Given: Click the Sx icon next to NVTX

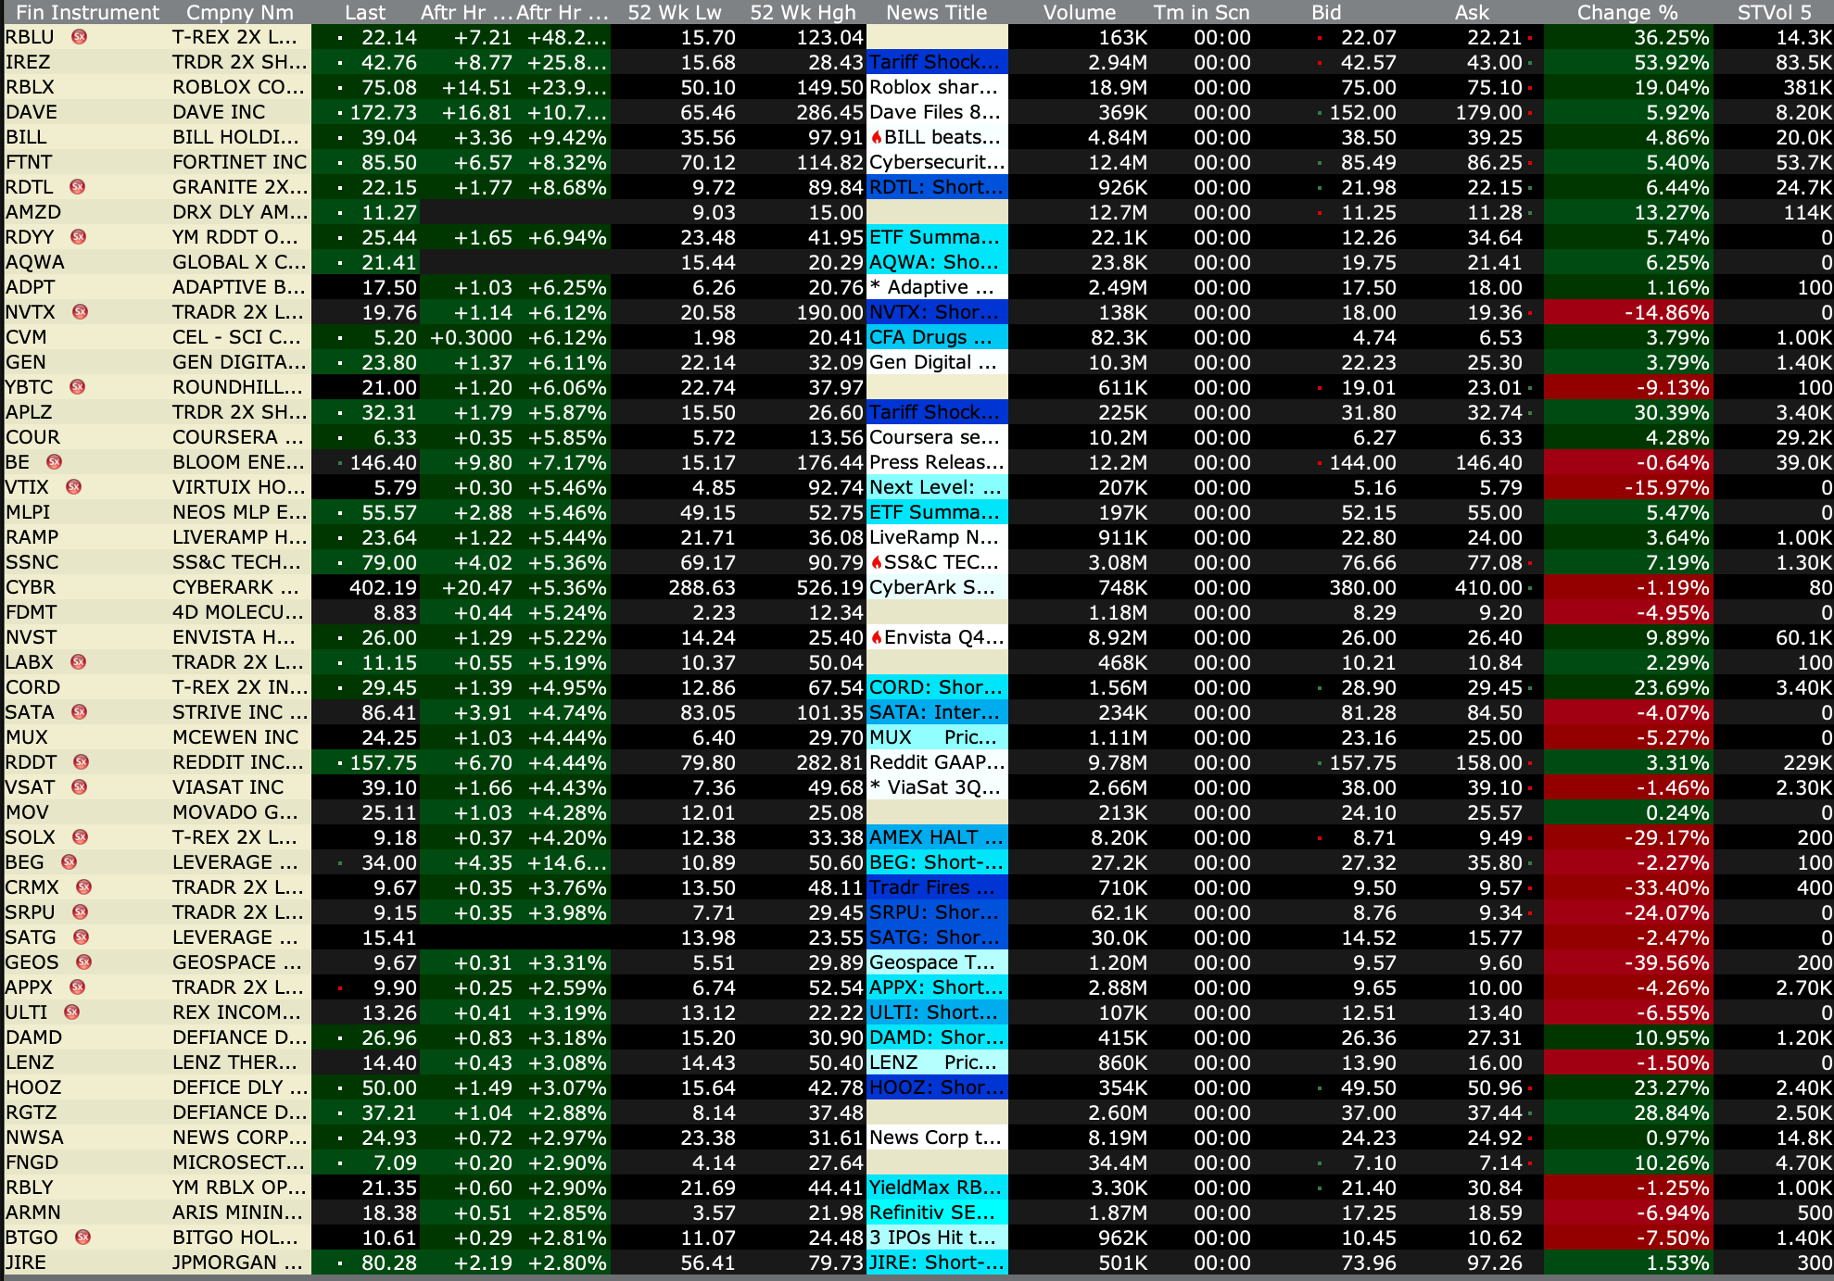Looking at the screenshot, I should point(81,312).
